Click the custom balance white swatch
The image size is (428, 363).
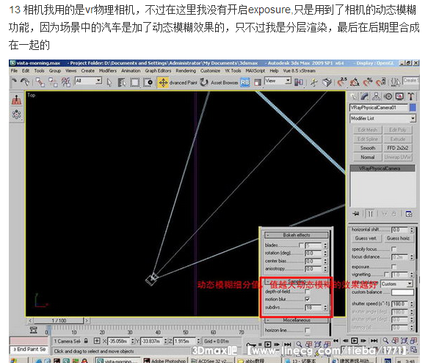(402, 292)
